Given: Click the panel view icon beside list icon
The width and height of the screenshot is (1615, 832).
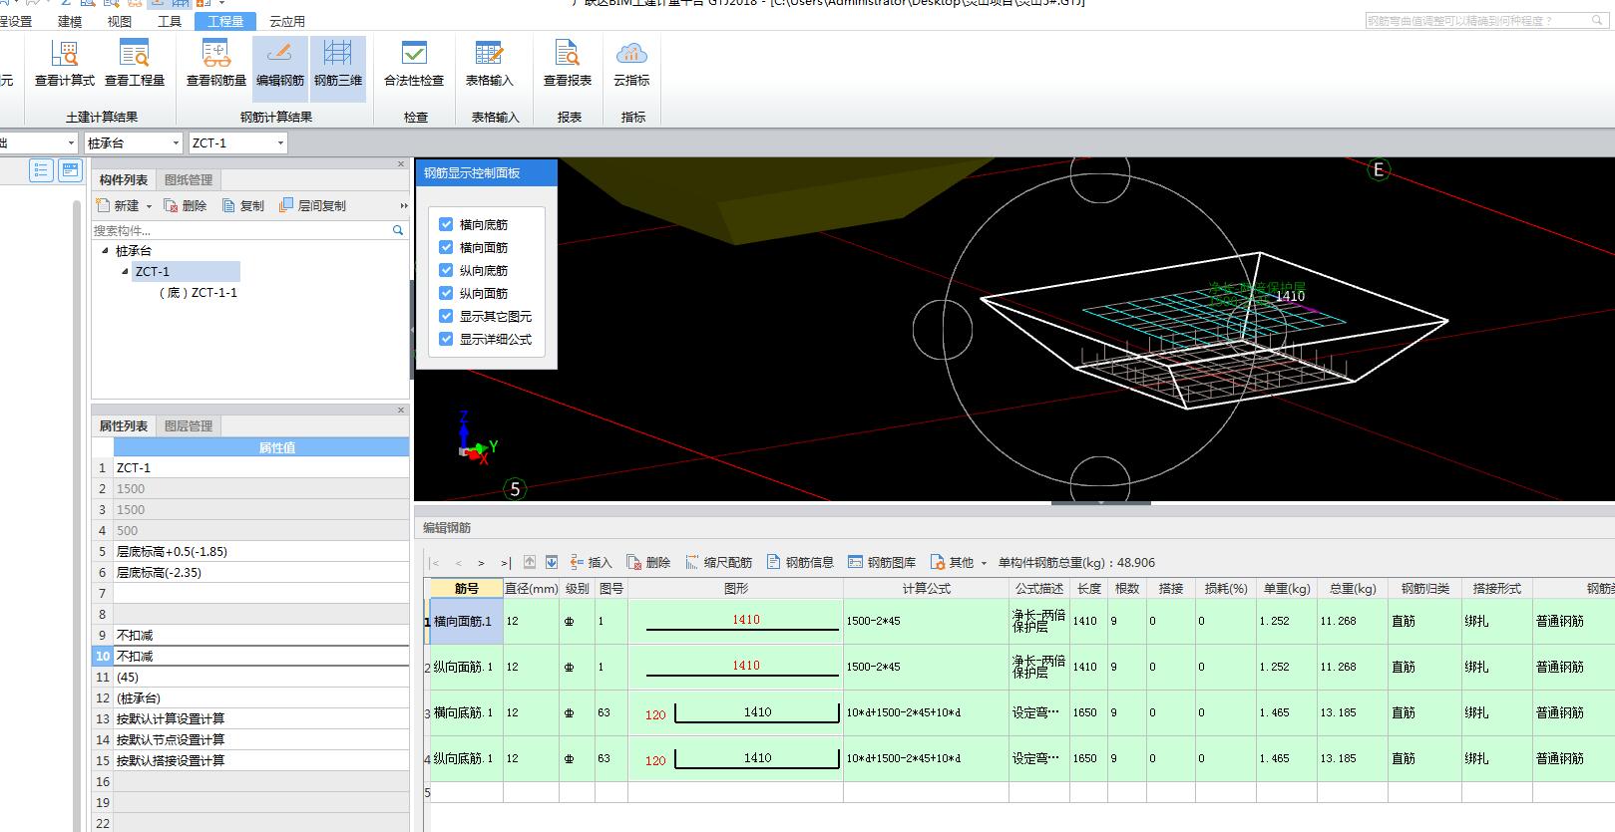Looking at the screenshot, I should pyautogui.click(x=70, y=170).
